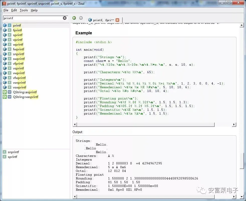Click the method icon beside QString::asprintf

(x=10, y=92)
